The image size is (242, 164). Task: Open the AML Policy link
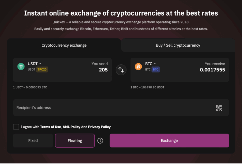tap(71, 127)
